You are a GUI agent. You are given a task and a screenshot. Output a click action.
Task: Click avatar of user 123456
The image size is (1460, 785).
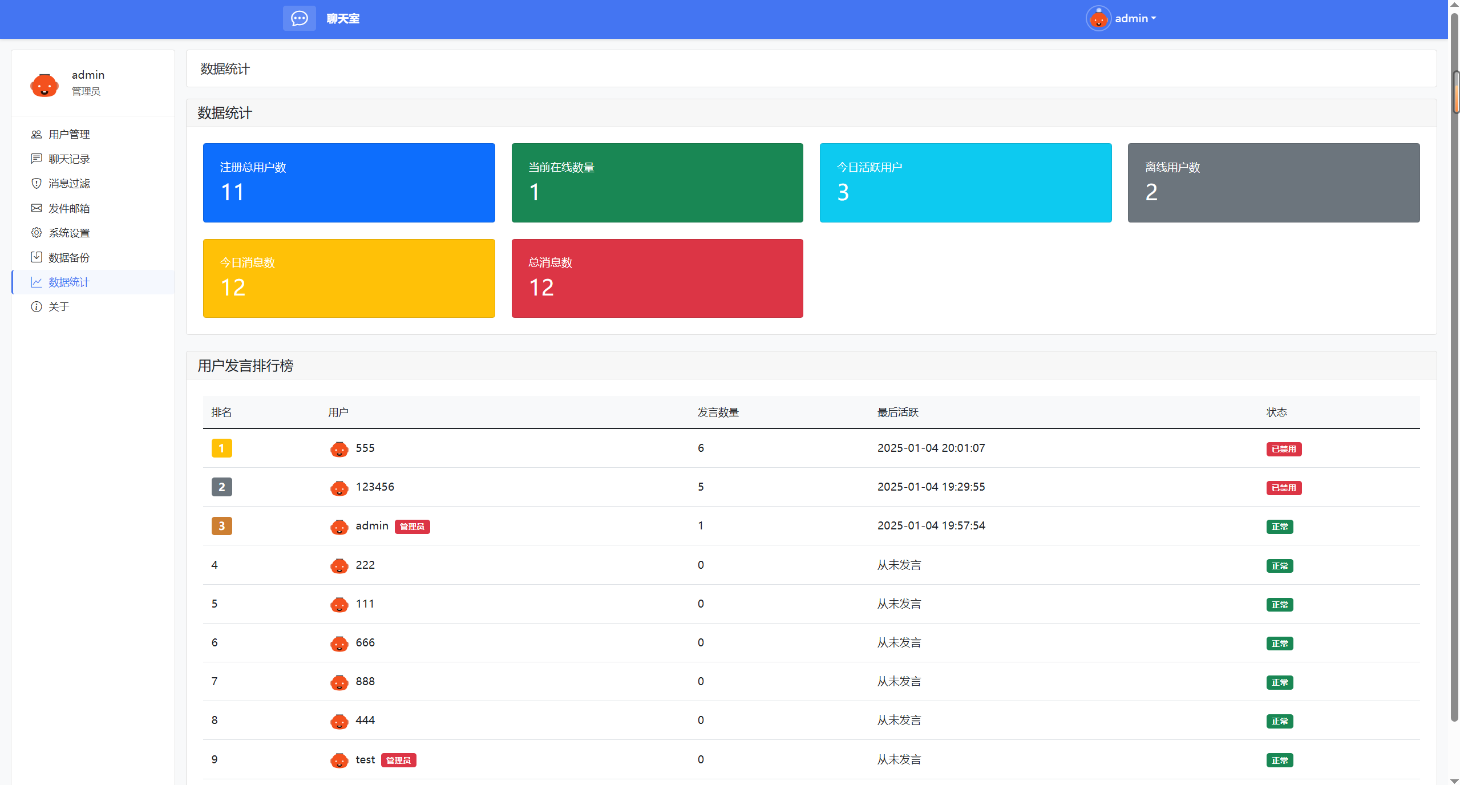click(x=339, y=488)
